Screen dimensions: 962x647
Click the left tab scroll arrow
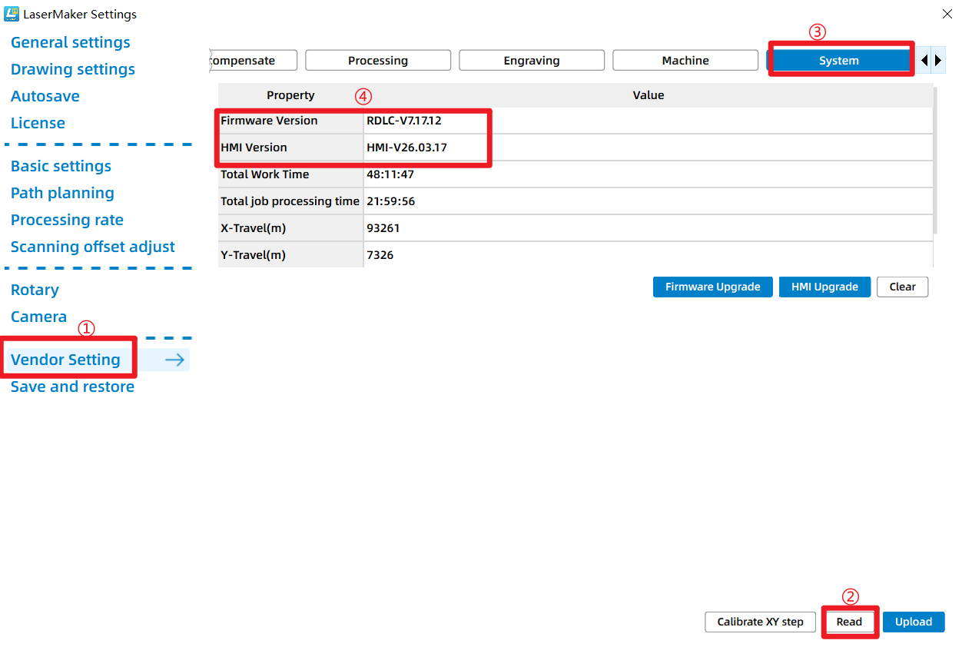coord(924,60)
